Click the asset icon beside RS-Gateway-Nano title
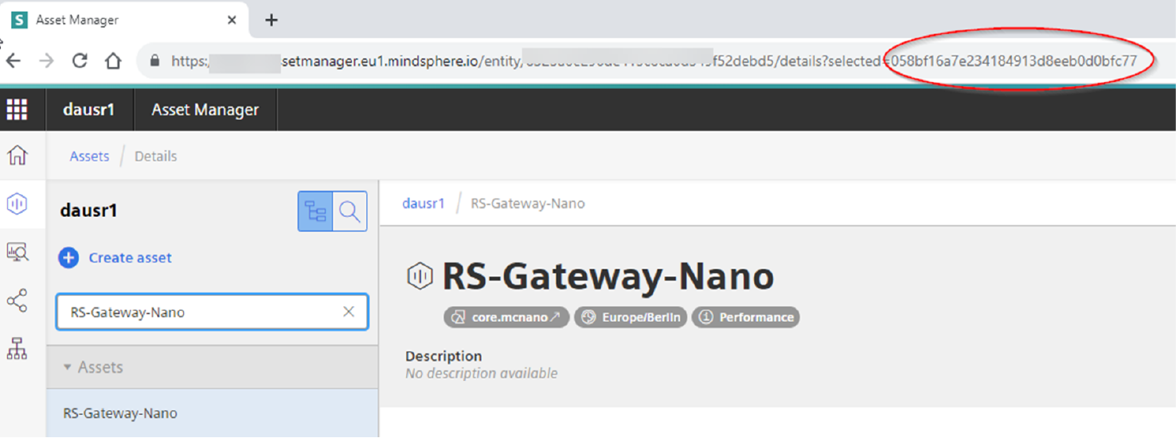The height and width of the screenshot is (438, 1176). tap(420, 276)
